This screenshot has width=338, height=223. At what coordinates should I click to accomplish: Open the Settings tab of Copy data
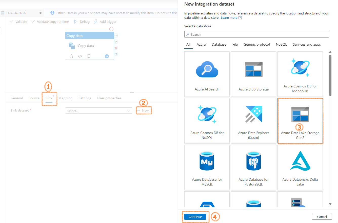point(85,98)
